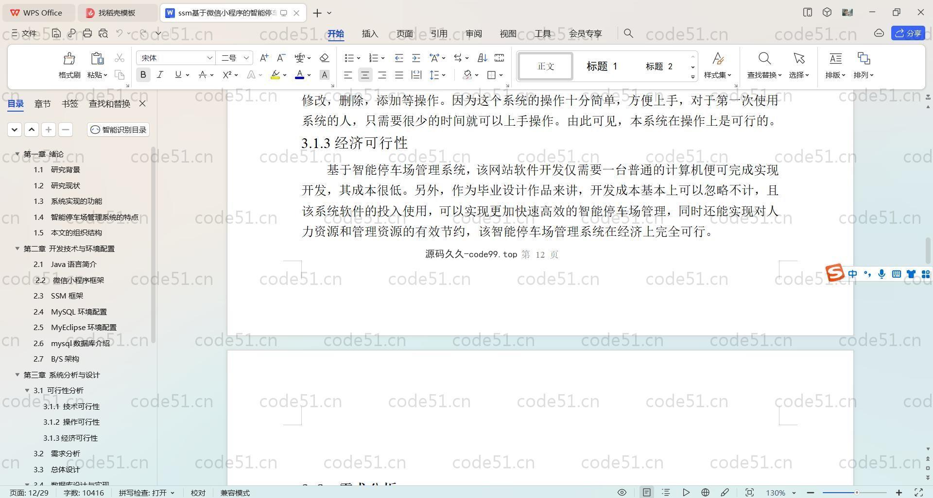The image size is (933, 498).
Task: Click the Sort (A-Z) icon
Action: (x=482, y=58)
